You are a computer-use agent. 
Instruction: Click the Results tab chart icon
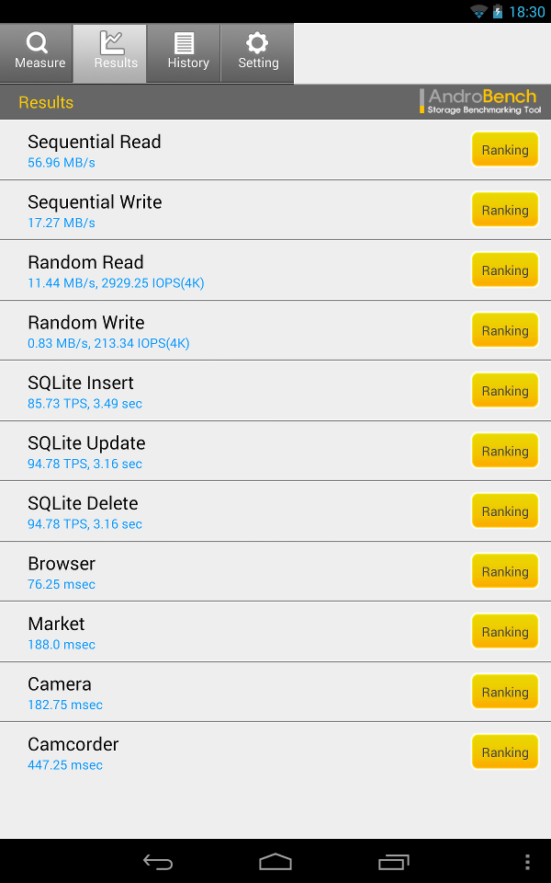pyautogui.click(x=111, y=42)
